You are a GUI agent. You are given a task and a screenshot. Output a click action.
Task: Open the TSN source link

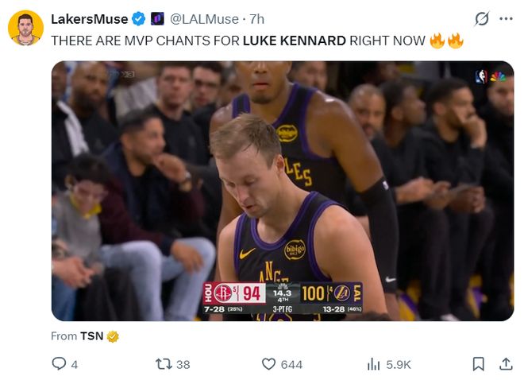click(90, 336)
